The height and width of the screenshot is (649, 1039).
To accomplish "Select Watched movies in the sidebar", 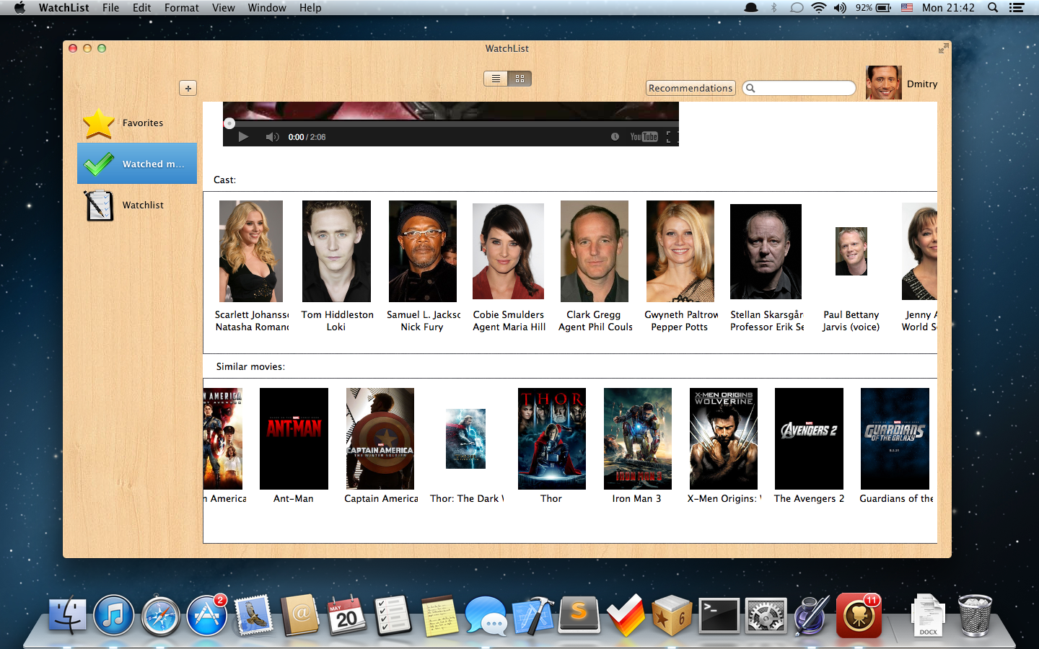I will (137, 164).
